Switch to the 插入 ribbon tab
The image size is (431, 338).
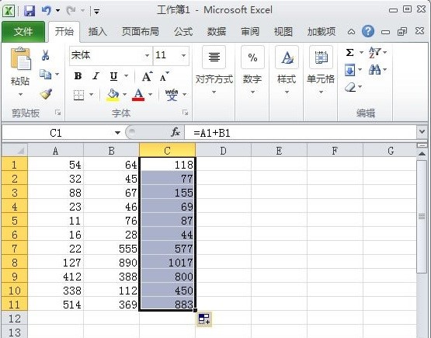[97, 32]
